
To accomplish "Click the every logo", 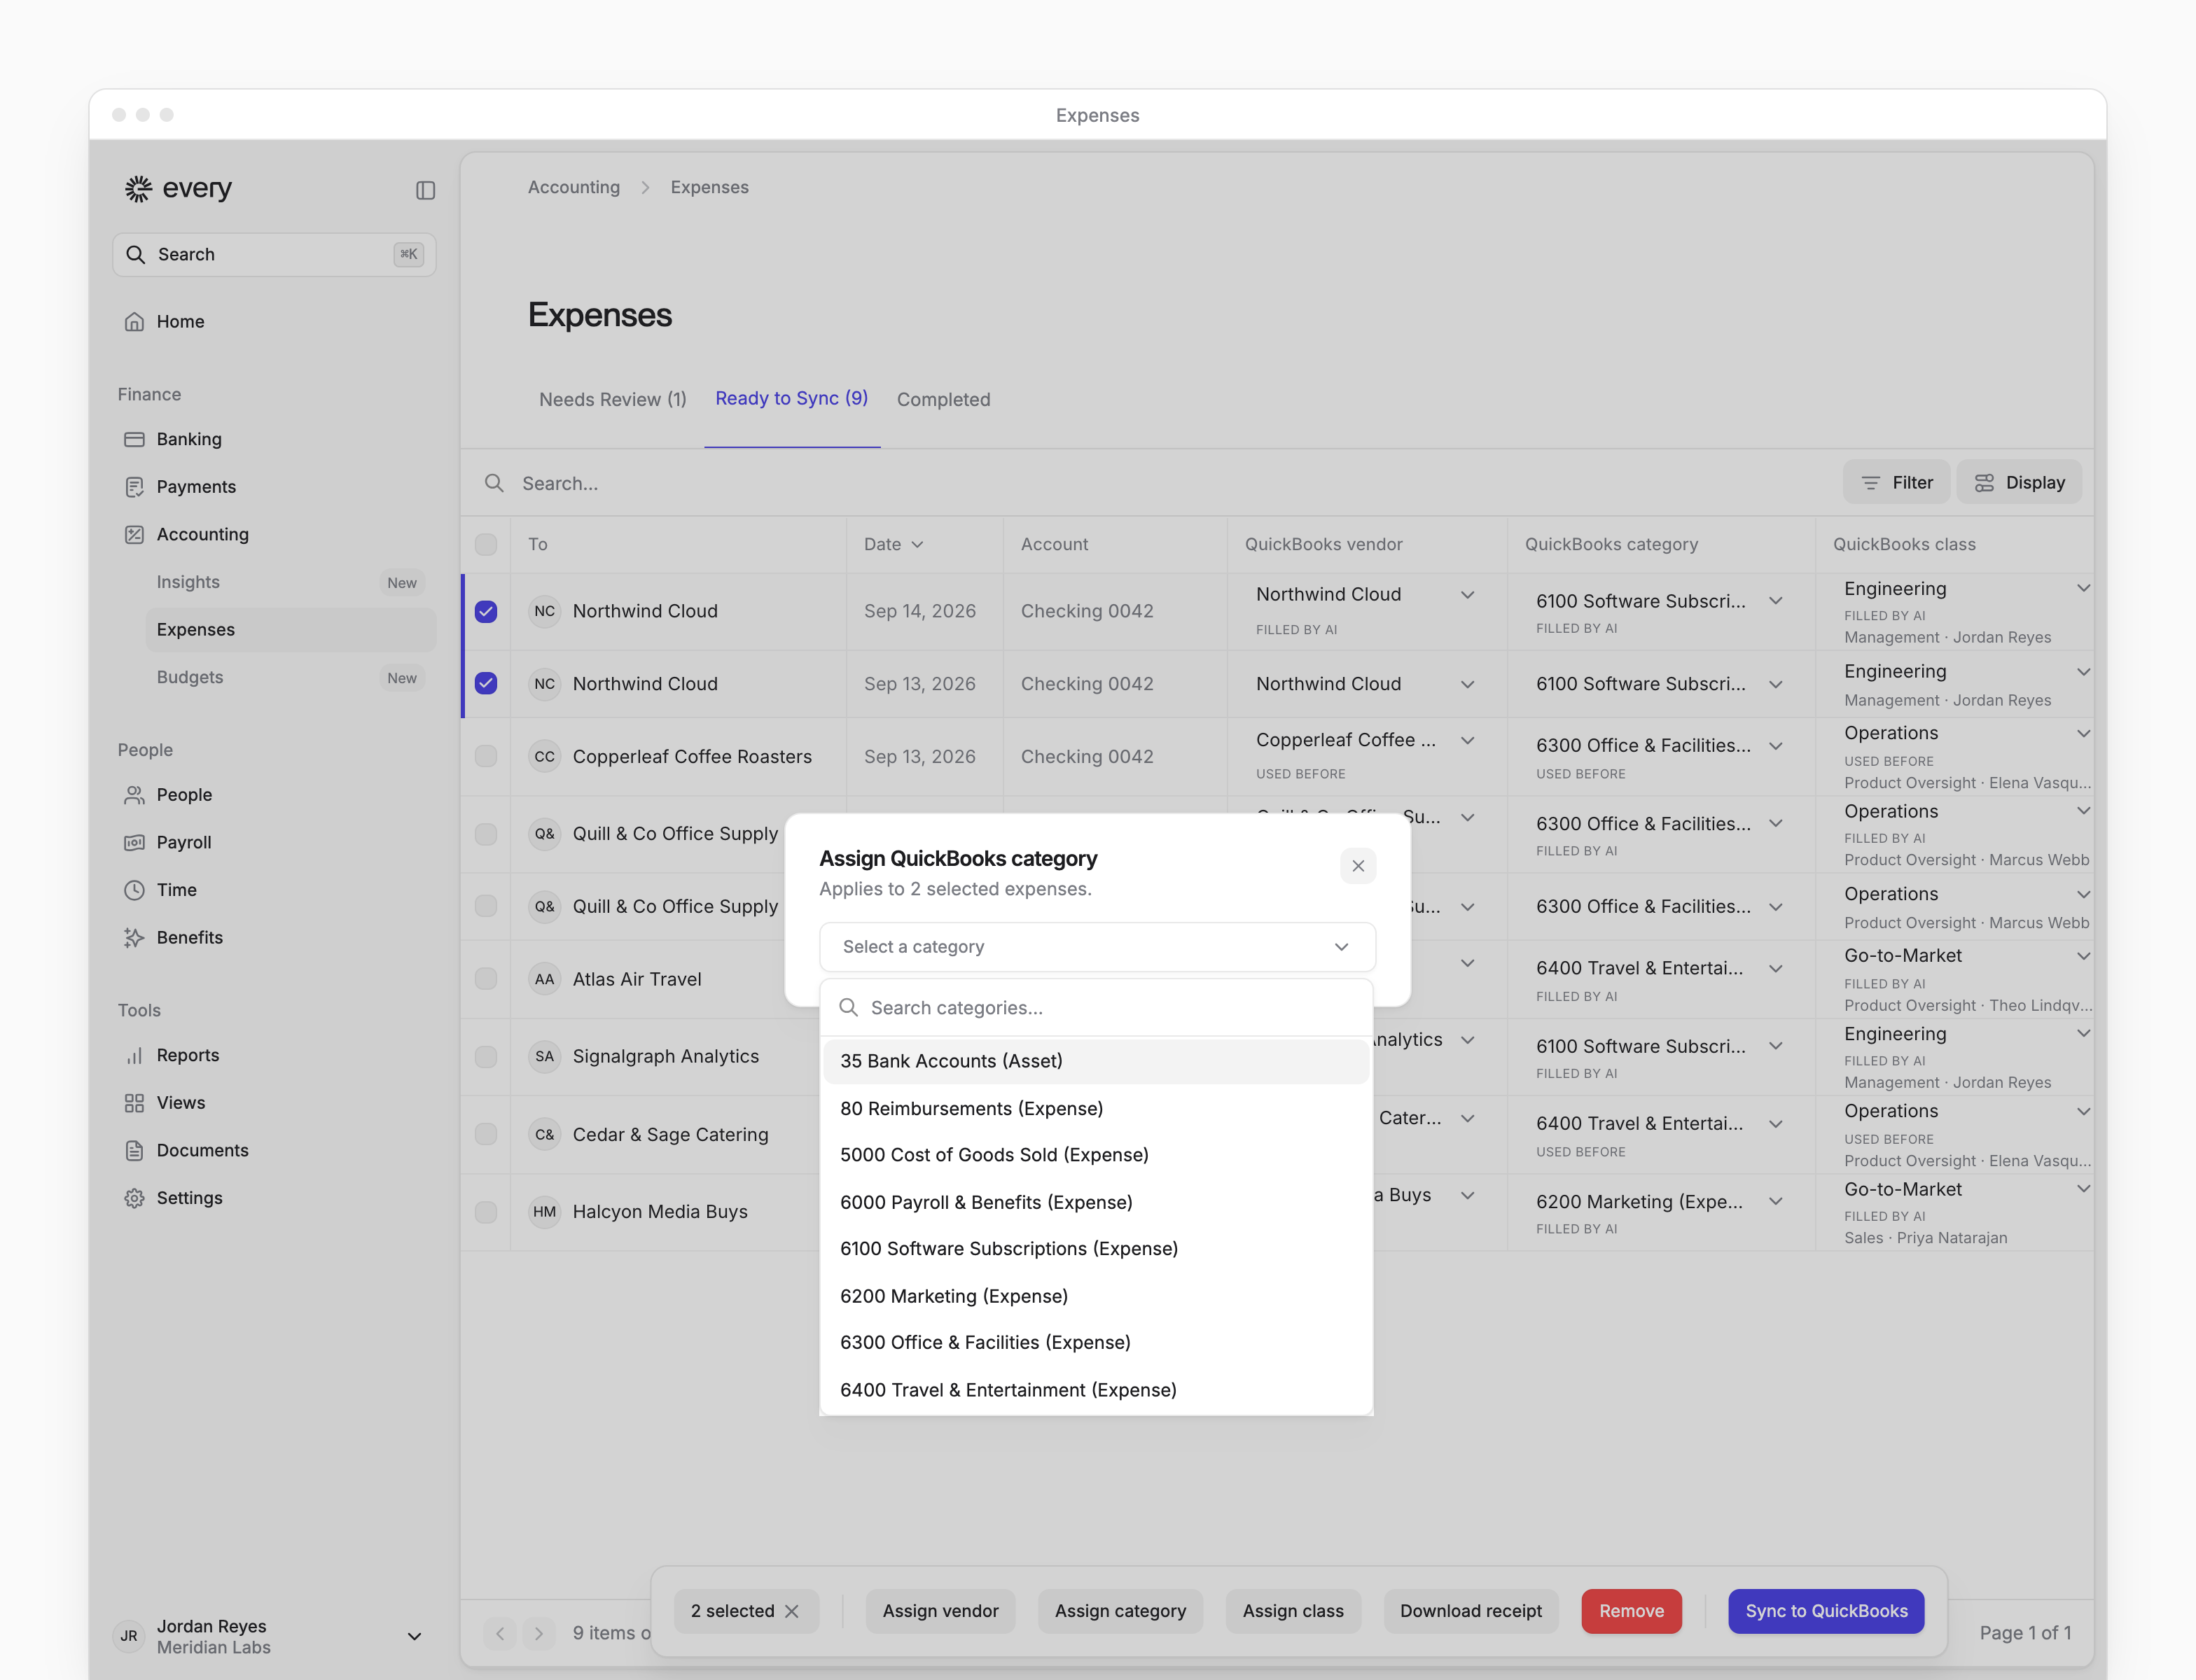I will click(178, 188).
